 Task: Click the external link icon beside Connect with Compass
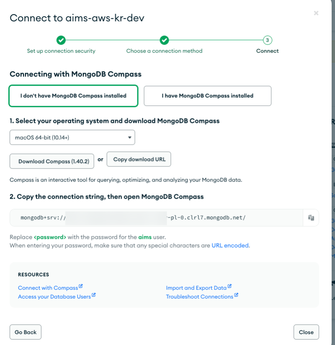pyautogui.click(x=81, y=287)
